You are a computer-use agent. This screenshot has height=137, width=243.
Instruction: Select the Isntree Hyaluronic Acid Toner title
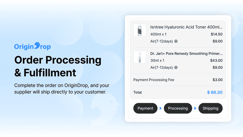pyautogui.click(x=186, y=27)
